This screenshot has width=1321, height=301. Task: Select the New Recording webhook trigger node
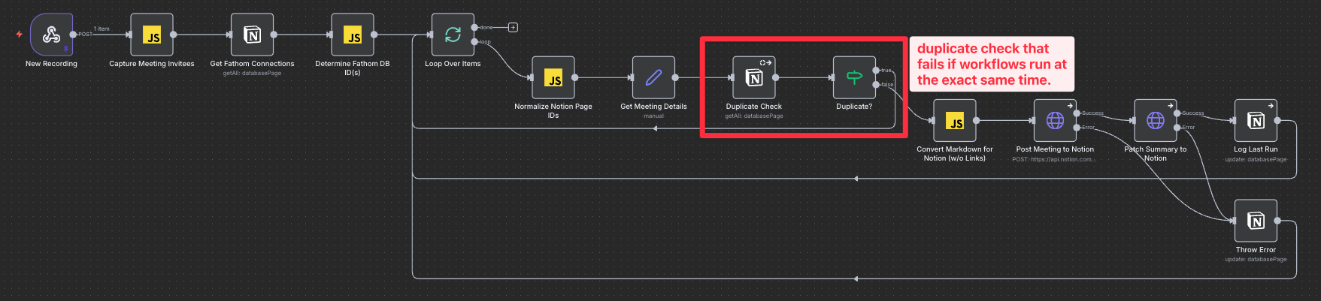tap(51, 35)
